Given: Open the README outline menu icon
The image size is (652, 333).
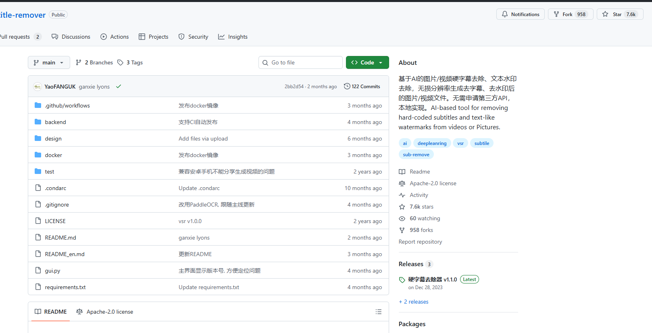Looking at the screenshot, I should click(x=378, y=312).
